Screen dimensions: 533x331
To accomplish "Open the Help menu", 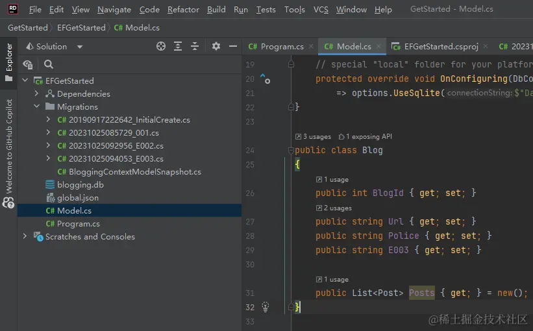I will pos(383,10).
